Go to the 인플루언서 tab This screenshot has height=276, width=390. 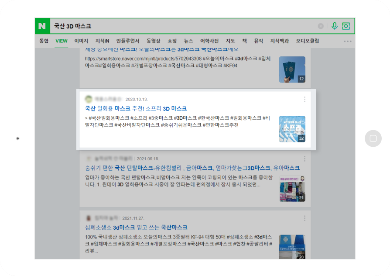point(128,41)
